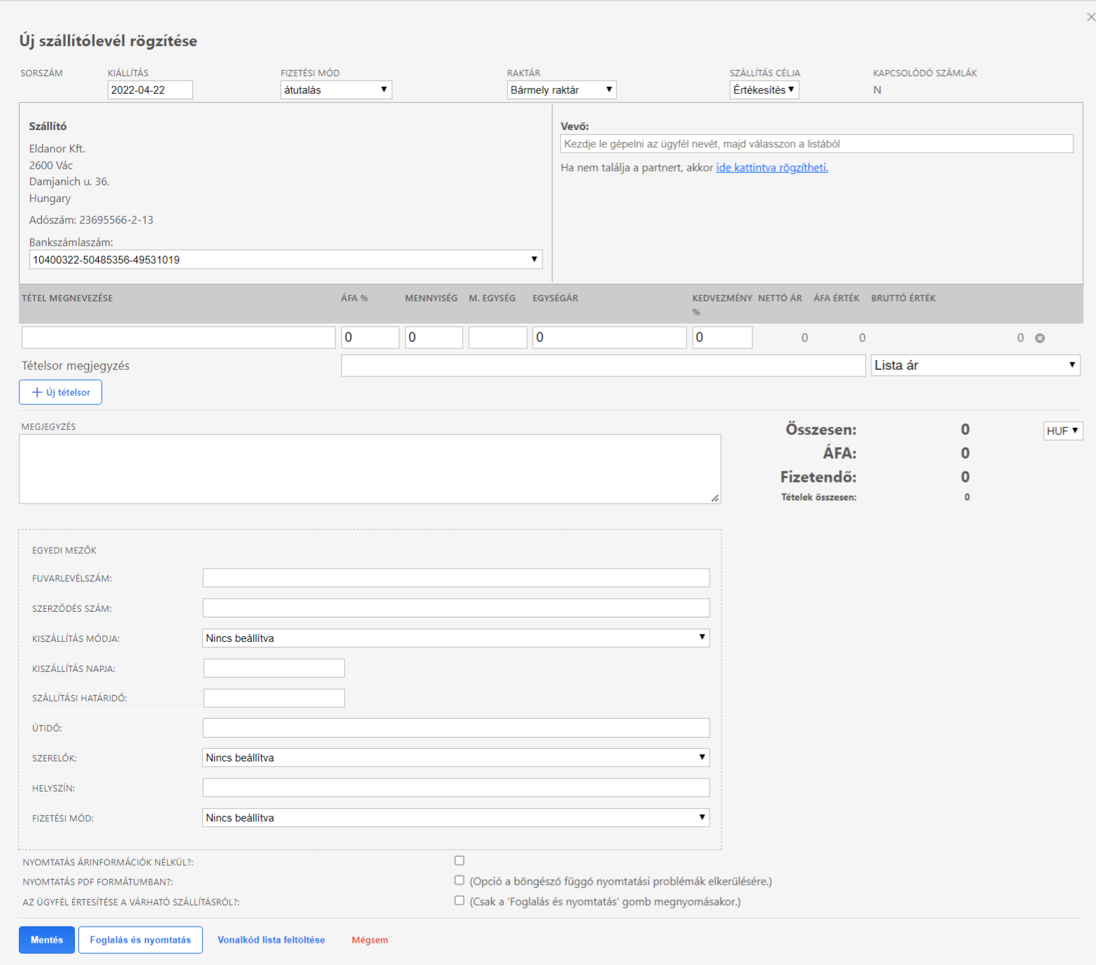Click the M. egység unit field

coord(498,337)
